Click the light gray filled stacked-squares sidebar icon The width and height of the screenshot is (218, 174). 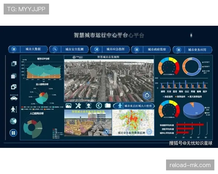click(14, 76)
